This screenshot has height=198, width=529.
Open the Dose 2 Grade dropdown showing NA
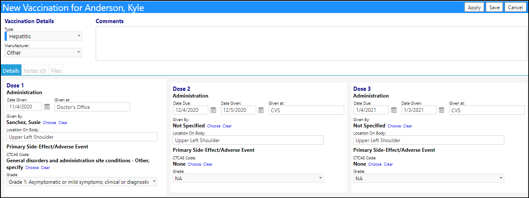point(248,178)
